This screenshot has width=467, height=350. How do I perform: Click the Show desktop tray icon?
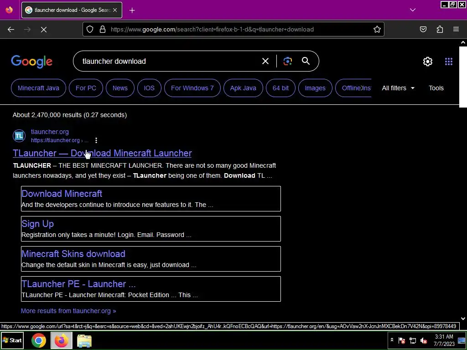coord(462,340)
